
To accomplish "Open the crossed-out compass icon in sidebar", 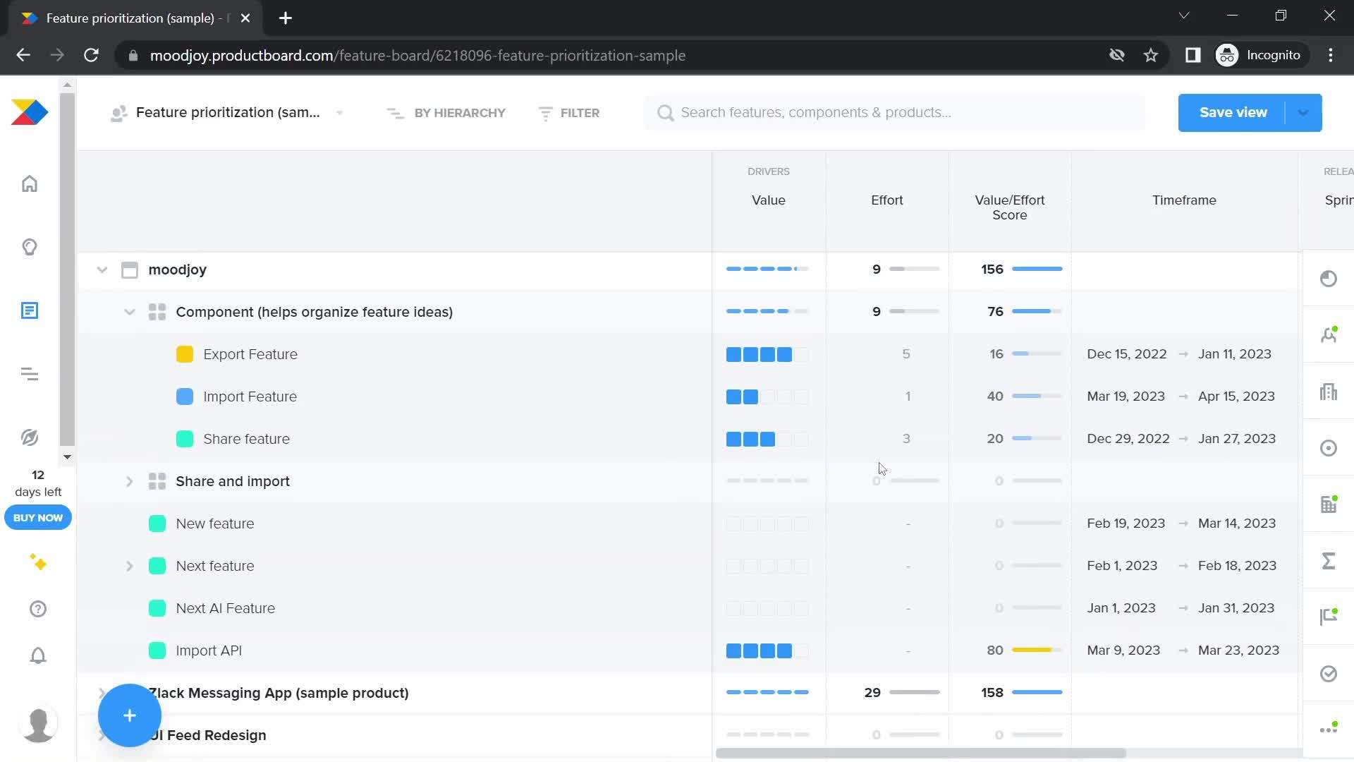I will point(30,437).
